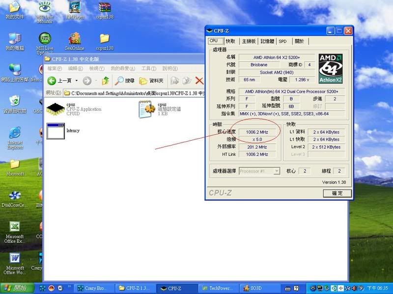This screenshot has width=393, height=294.
Task: Click the Search button in Explorer toolbar
Action: pyautogui.click(x=125, y=81)
